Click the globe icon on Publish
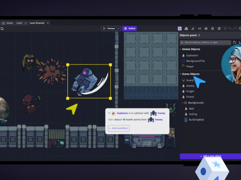The height and width of the screenshot is (180, 241). click(x=125, y=28)
